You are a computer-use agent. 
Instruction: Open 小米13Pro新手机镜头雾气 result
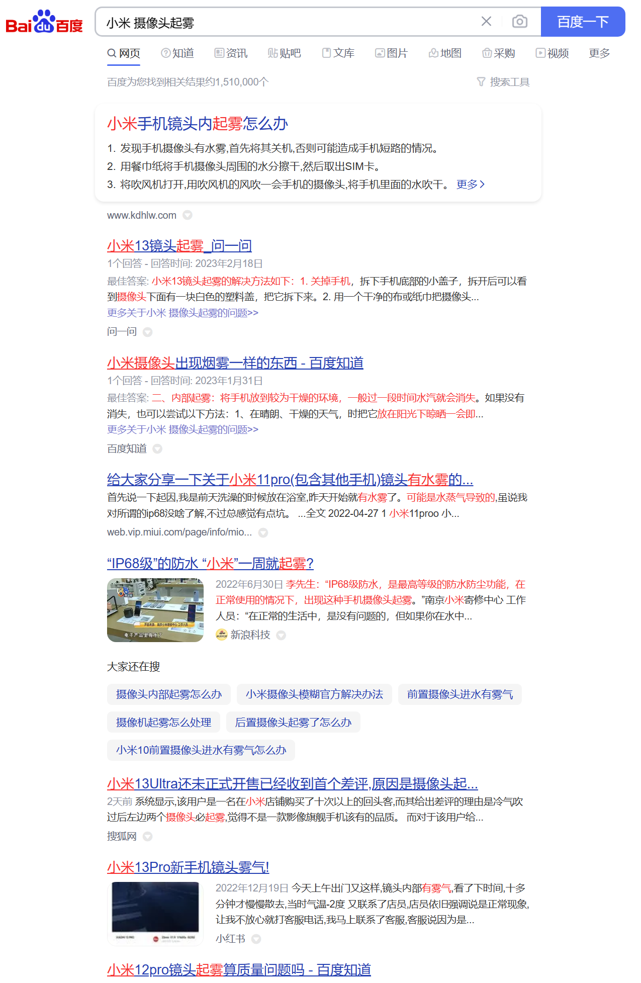click(x=188, y=867)
